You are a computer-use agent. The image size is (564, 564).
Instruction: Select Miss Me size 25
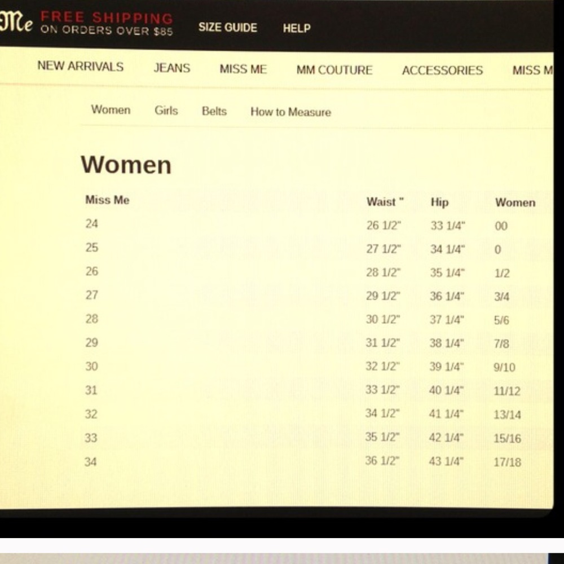tap(92, 248)
